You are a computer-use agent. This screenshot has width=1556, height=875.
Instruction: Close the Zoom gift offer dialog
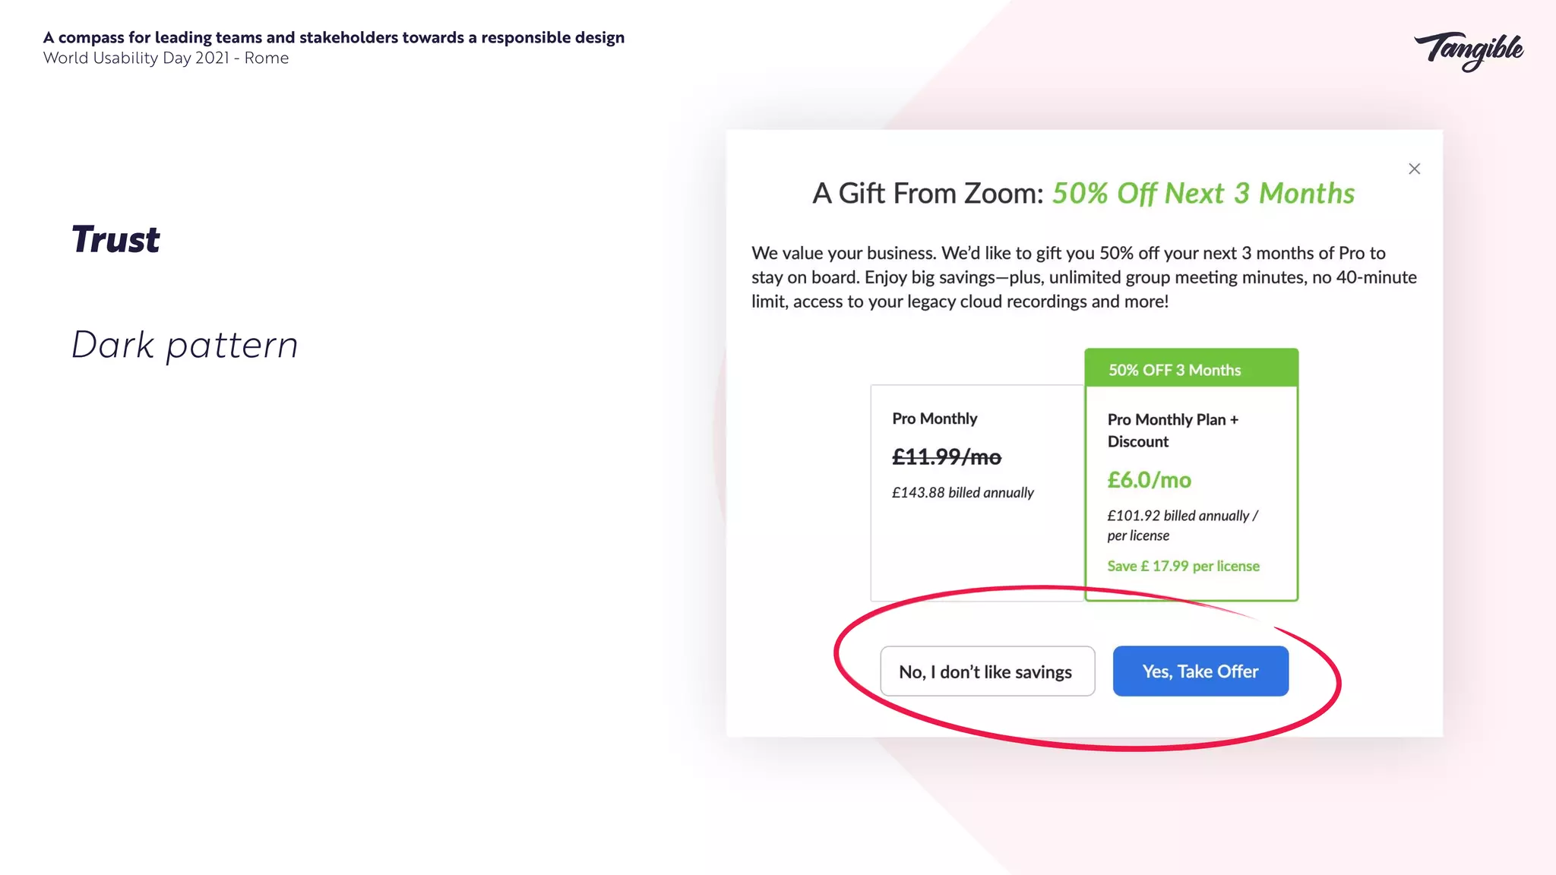pyautogui.click(x=1414, y=169)
